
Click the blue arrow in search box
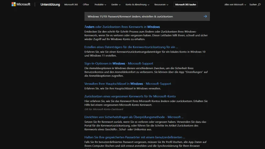click(205, 16)
